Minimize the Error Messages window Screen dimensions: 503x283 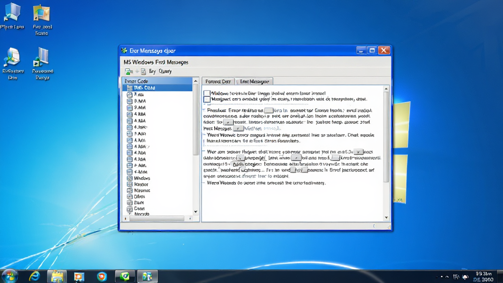pos(361,51)
